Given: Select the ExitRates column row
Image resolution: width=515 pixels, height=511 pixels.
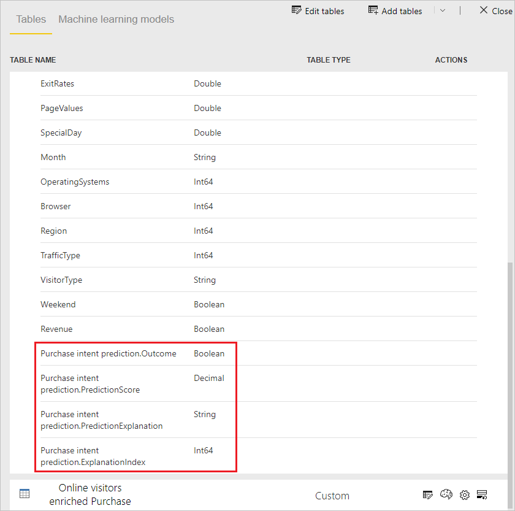Looking at the screenshot, I should click(x=259, y=83).
